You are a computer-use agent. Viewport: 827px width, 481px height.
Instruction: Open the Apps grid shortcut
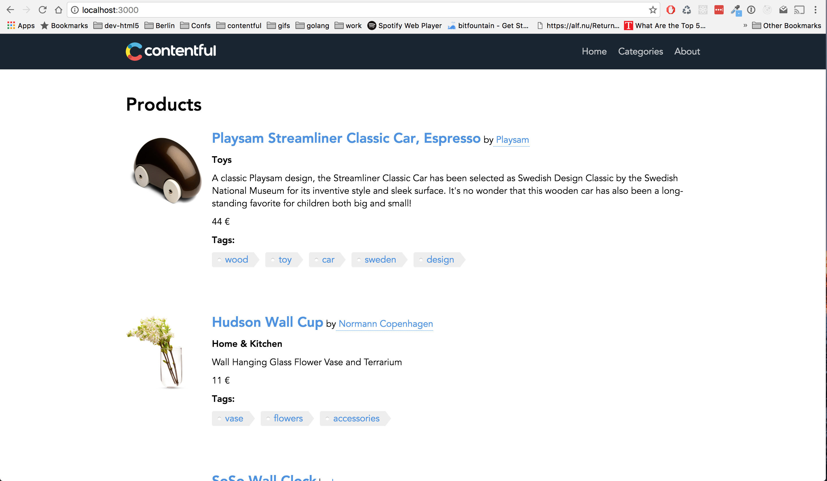tap(21, 26)
